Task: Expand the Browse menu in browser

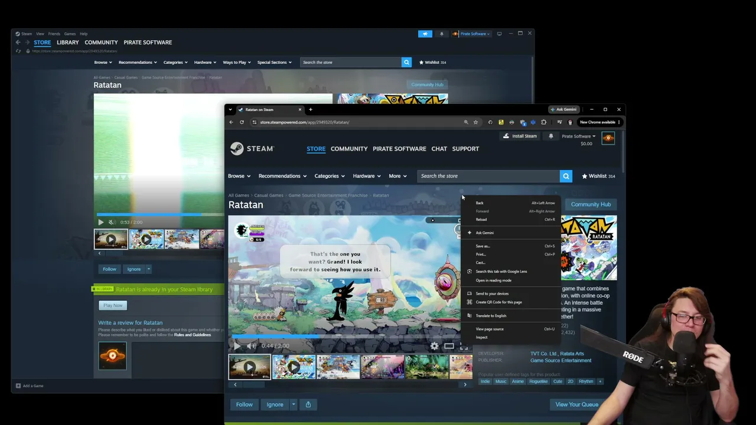Action: point(239,176)
